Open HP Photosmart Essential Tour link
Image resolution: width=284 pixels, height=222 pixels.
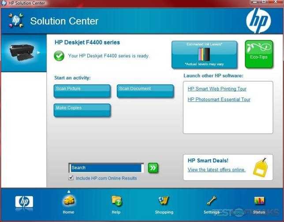pos(219,99)
